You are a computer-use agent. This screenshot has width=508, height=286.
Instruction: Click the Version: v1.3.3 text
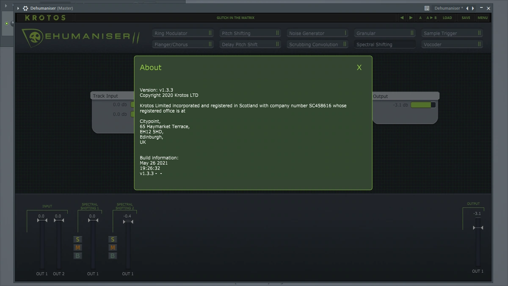coord(156,90)
